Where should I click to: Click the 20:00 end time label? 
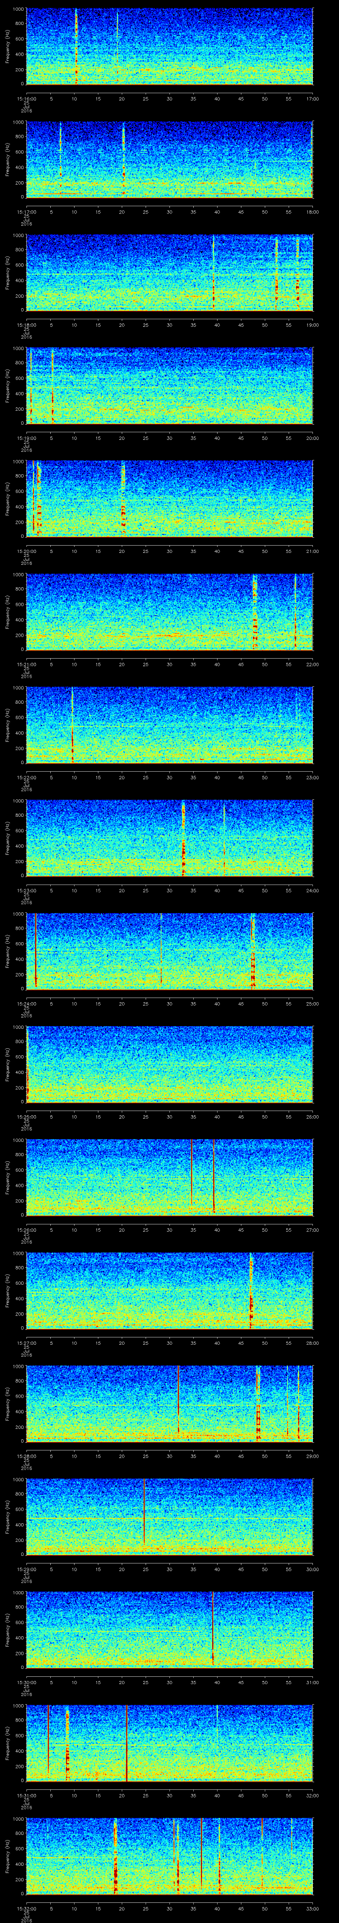[312, 438]
